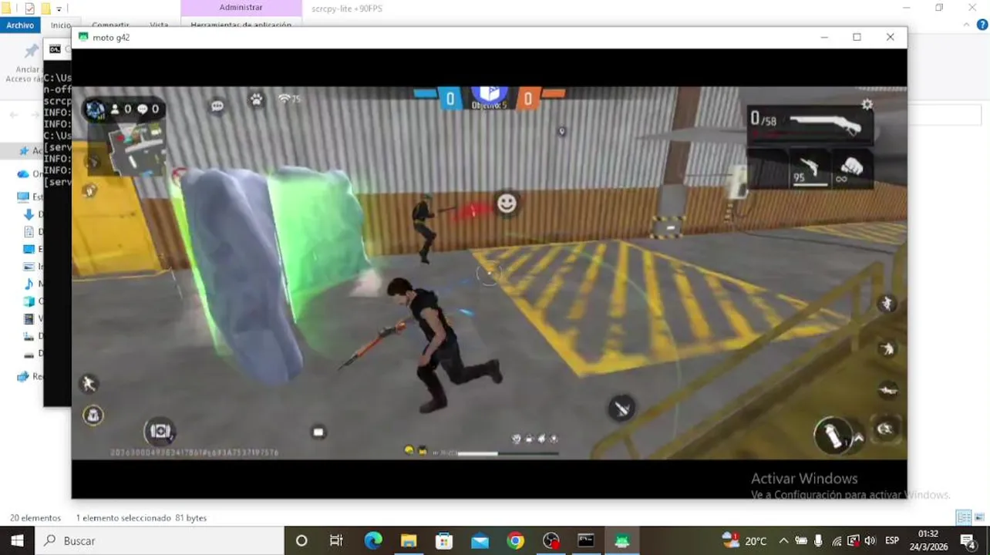Image resolution: width=990 pixels, height=555 pixels.
Task: Open the smiley emote button
Action: [x=507, y=203]
